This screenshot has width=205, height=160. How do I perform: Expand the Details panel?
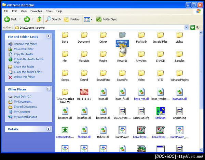pyautogui.click(x=49, y=129)
